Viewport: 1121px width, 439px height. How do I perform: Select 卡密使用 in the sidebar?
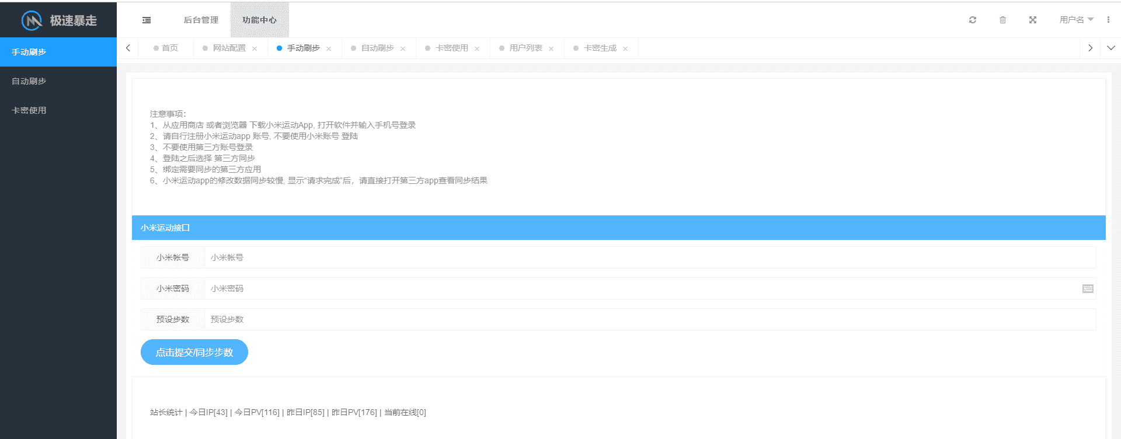pyautogui.click(x=58, y=110)
